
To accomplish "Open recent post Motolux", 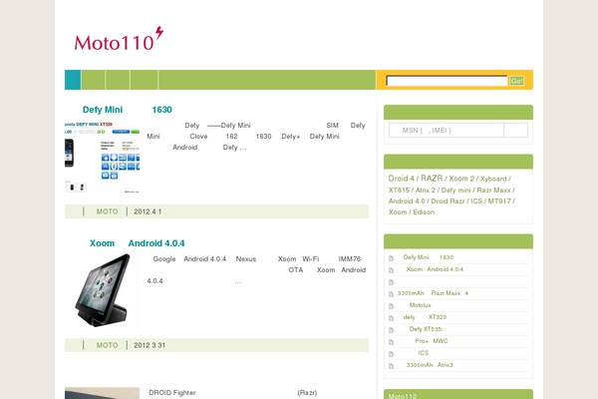I will [420, 305].
